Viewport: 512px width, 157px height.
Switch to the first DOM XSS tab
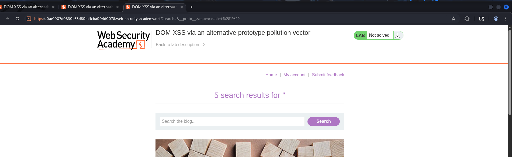click(26, 7)
